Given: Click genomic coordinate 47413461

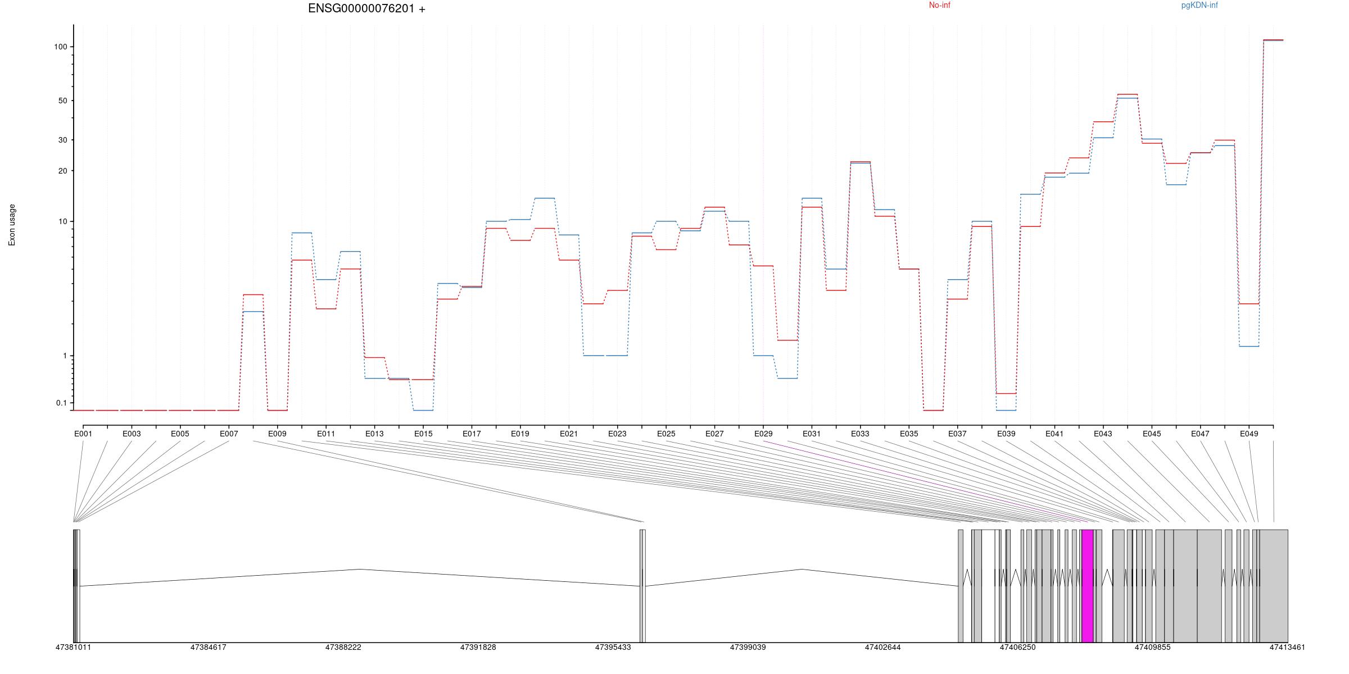Looking at the screenshot, I should 1287,648.
